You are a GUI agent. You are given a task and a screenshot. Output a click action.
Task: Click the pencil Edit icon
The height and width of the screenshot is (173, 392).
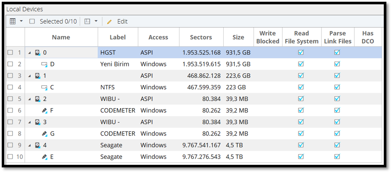point(109,22)
